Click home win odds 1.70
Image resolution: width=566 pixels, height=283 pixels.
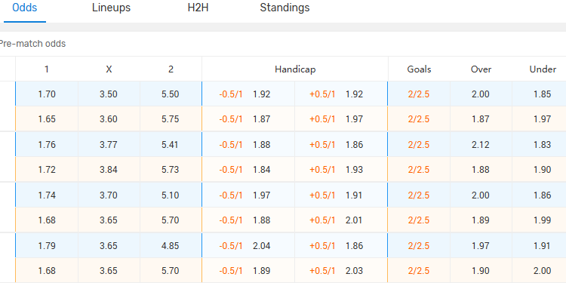[47, 94]
